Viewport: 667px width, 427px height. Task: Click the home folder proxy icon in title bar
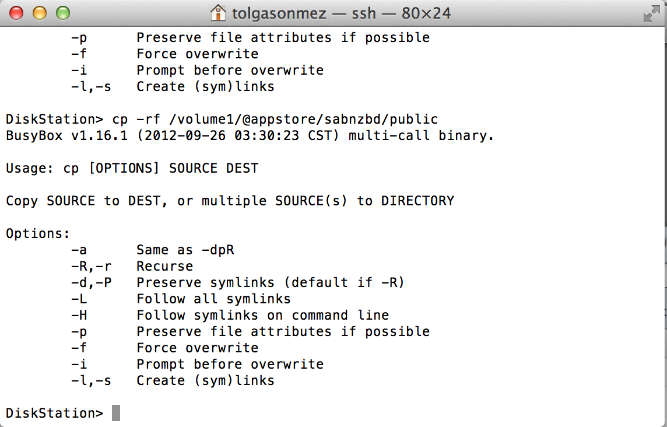218,13
